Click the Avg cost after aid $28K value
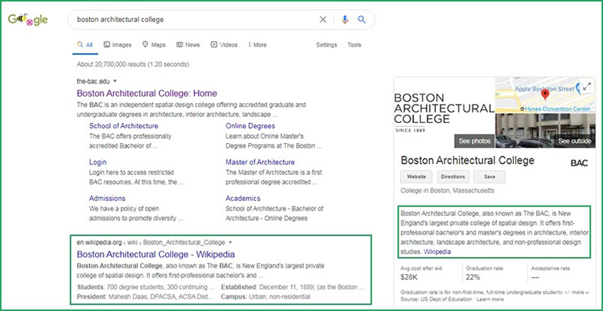The height and width of the screenshot is (311, 603). (x=408, y=276)
